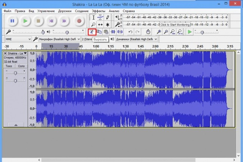Click the horizontal scrollbar left arrow
The width and height of the screenshot is (243, 162).
[x=39, y=160]
